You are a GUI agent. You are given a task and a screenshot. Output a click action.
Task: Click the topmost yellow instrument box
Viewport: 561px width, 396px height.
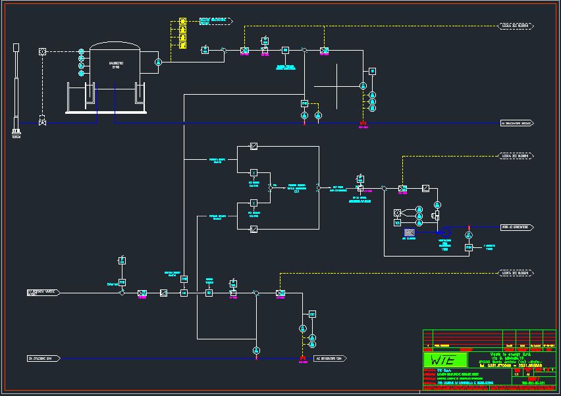(183, 22)
